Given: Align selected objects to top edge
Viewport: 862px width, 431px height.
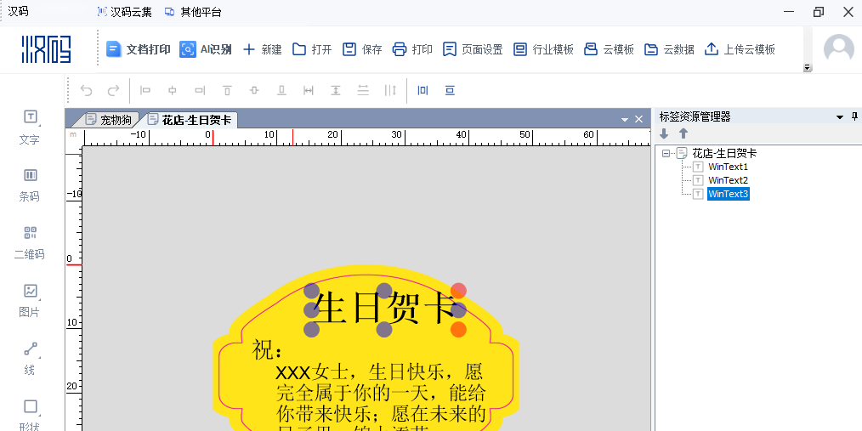Looking at the screenshot, I should pos(227,91).
